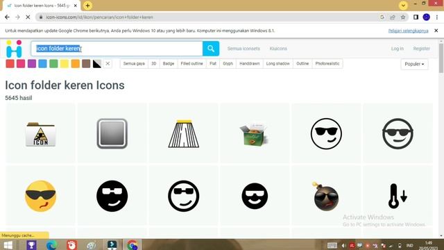444x250 pixels.
Task: Select the Glyph style filter
Action: pyautogui.click(x=228, y=64)
